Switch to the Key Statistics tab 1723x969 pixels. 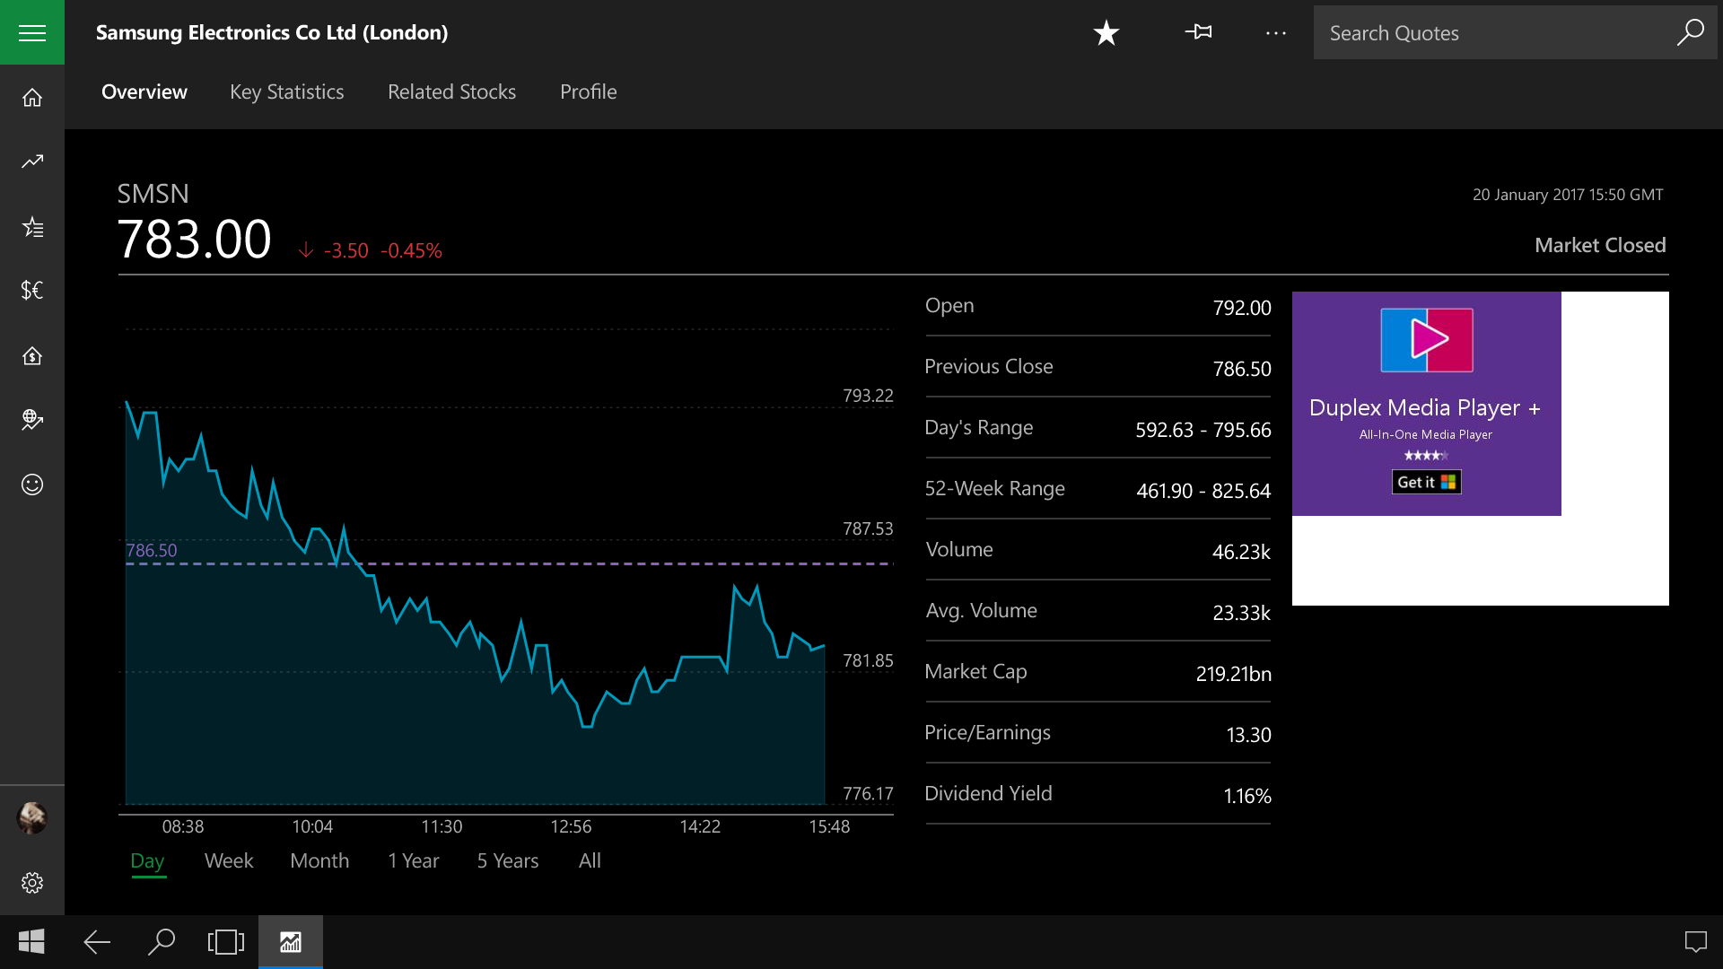(286, 92)
